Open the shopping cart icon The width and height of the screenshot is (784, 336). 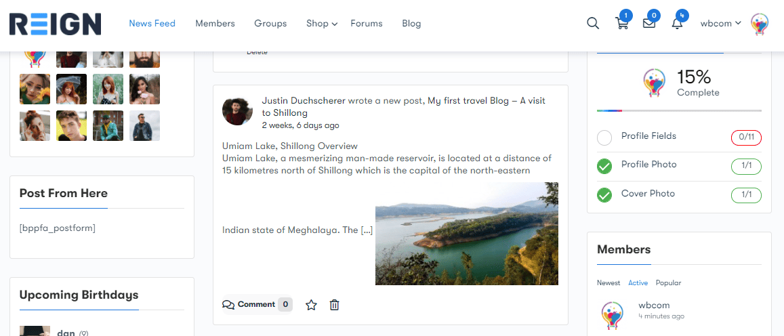(621, 24)
